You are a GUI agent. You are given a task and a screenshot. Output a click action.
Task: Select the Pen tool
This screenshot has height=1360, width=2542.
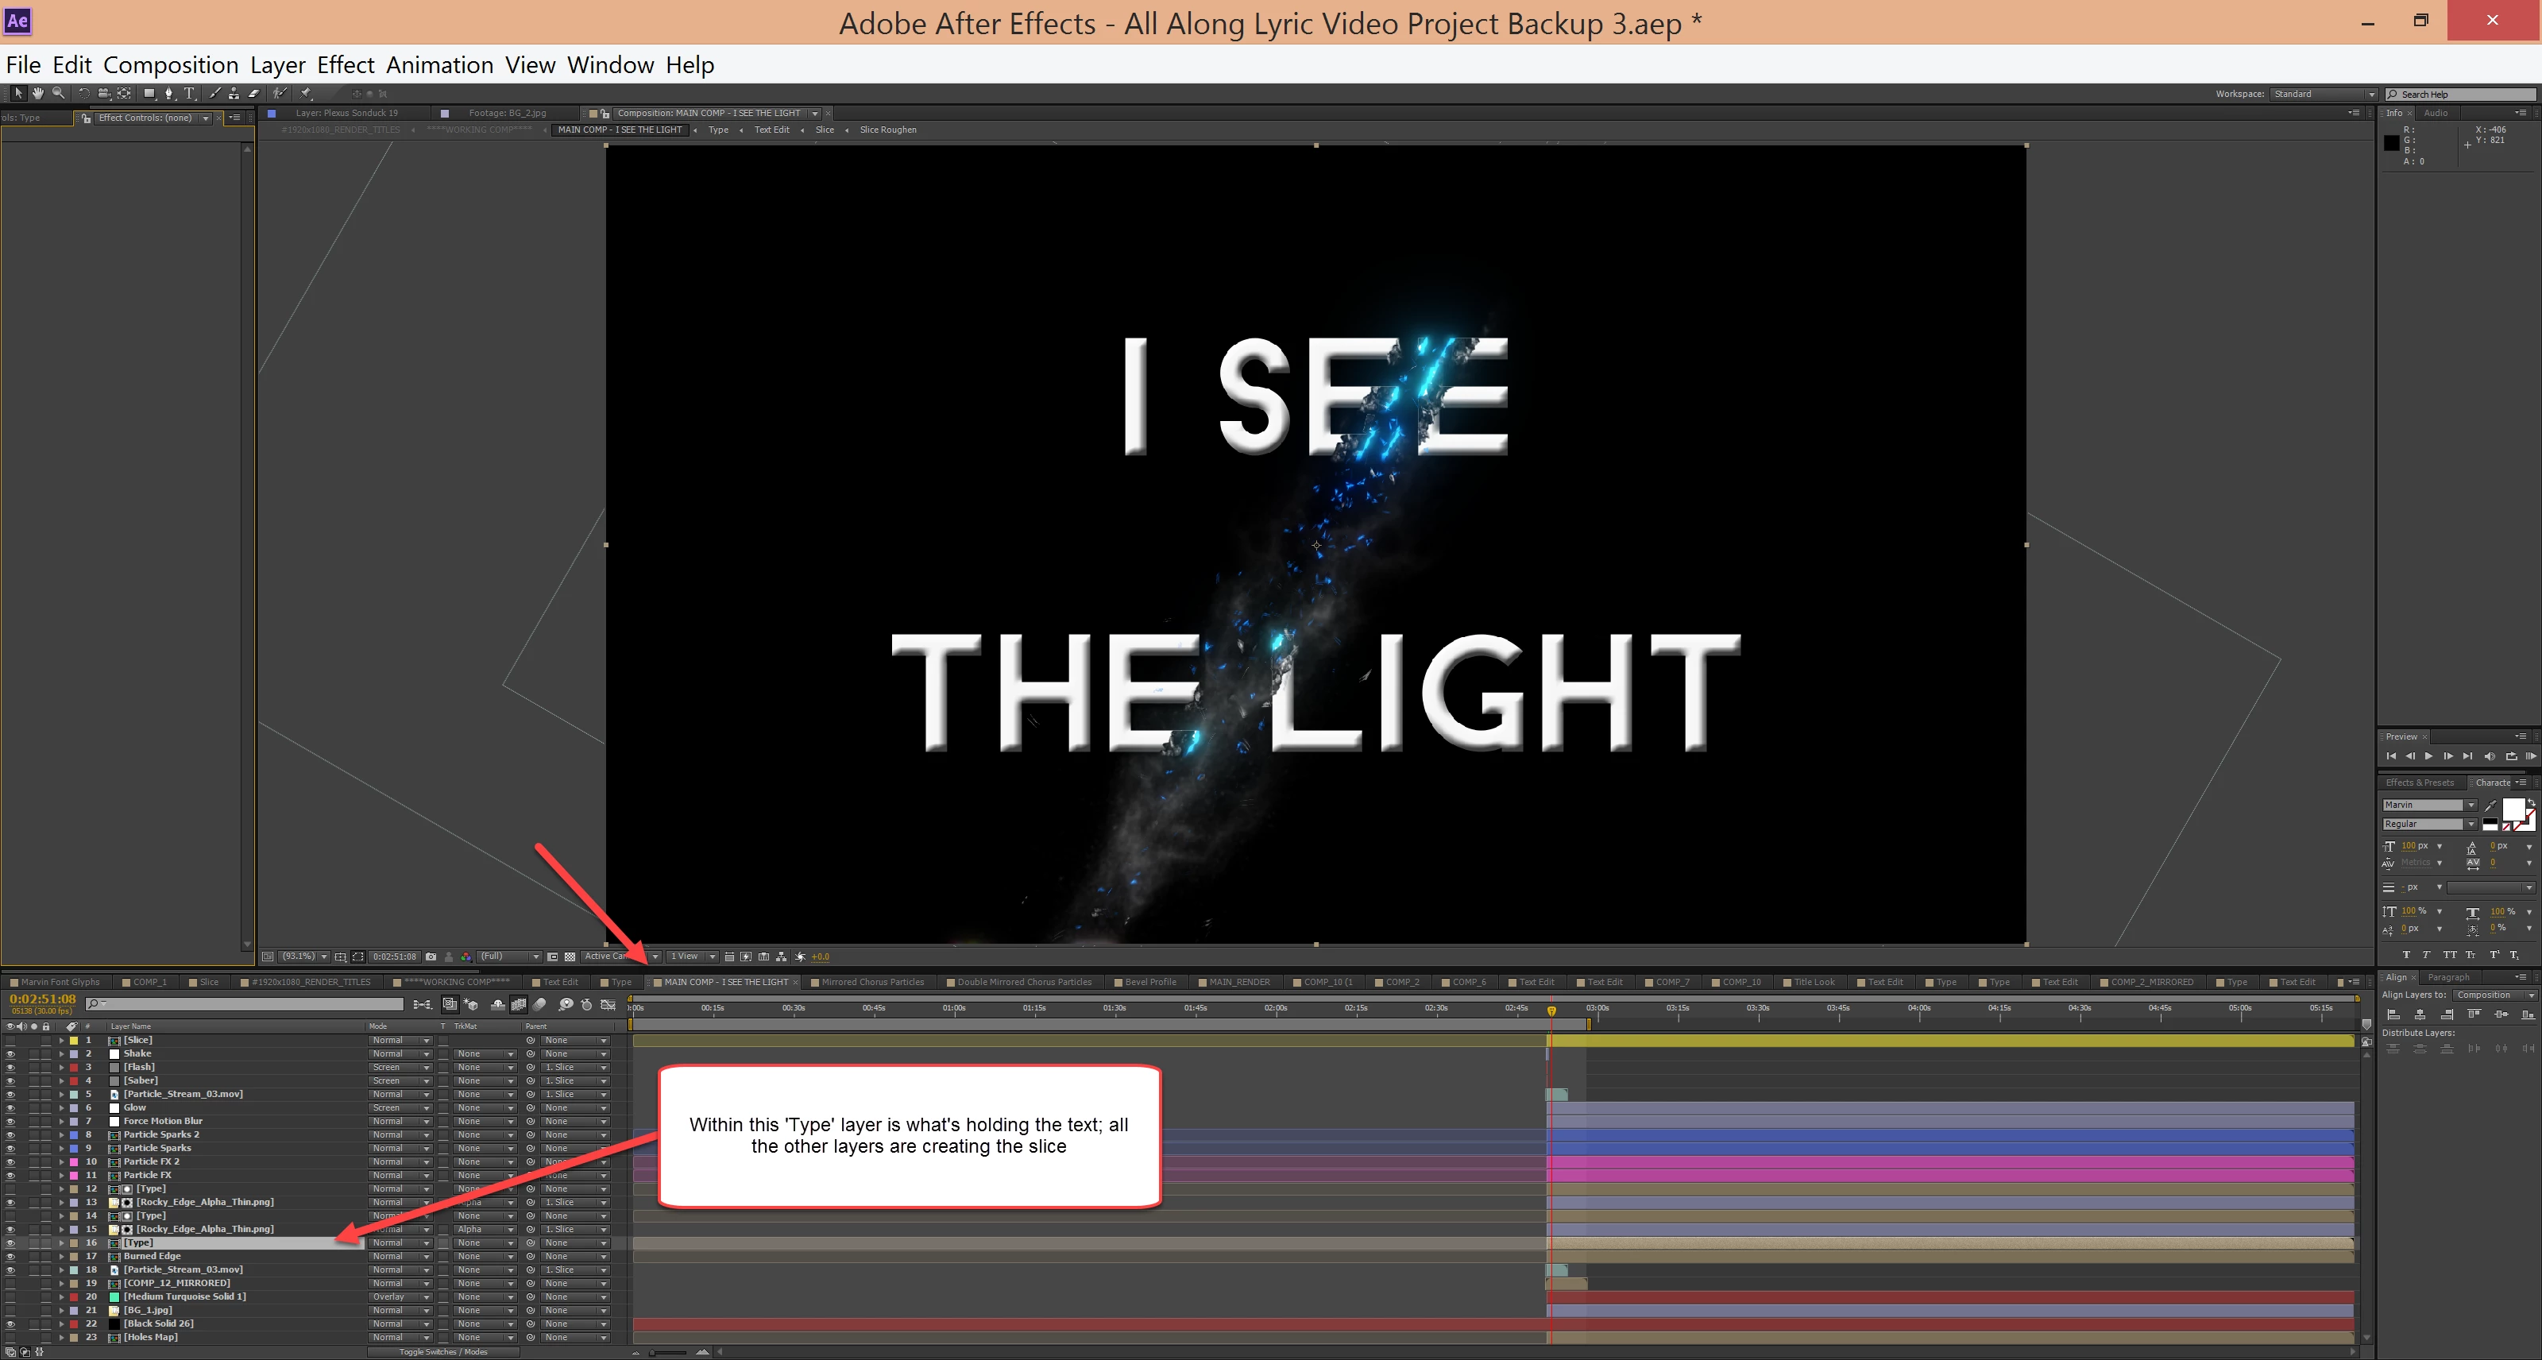(168, 93)
